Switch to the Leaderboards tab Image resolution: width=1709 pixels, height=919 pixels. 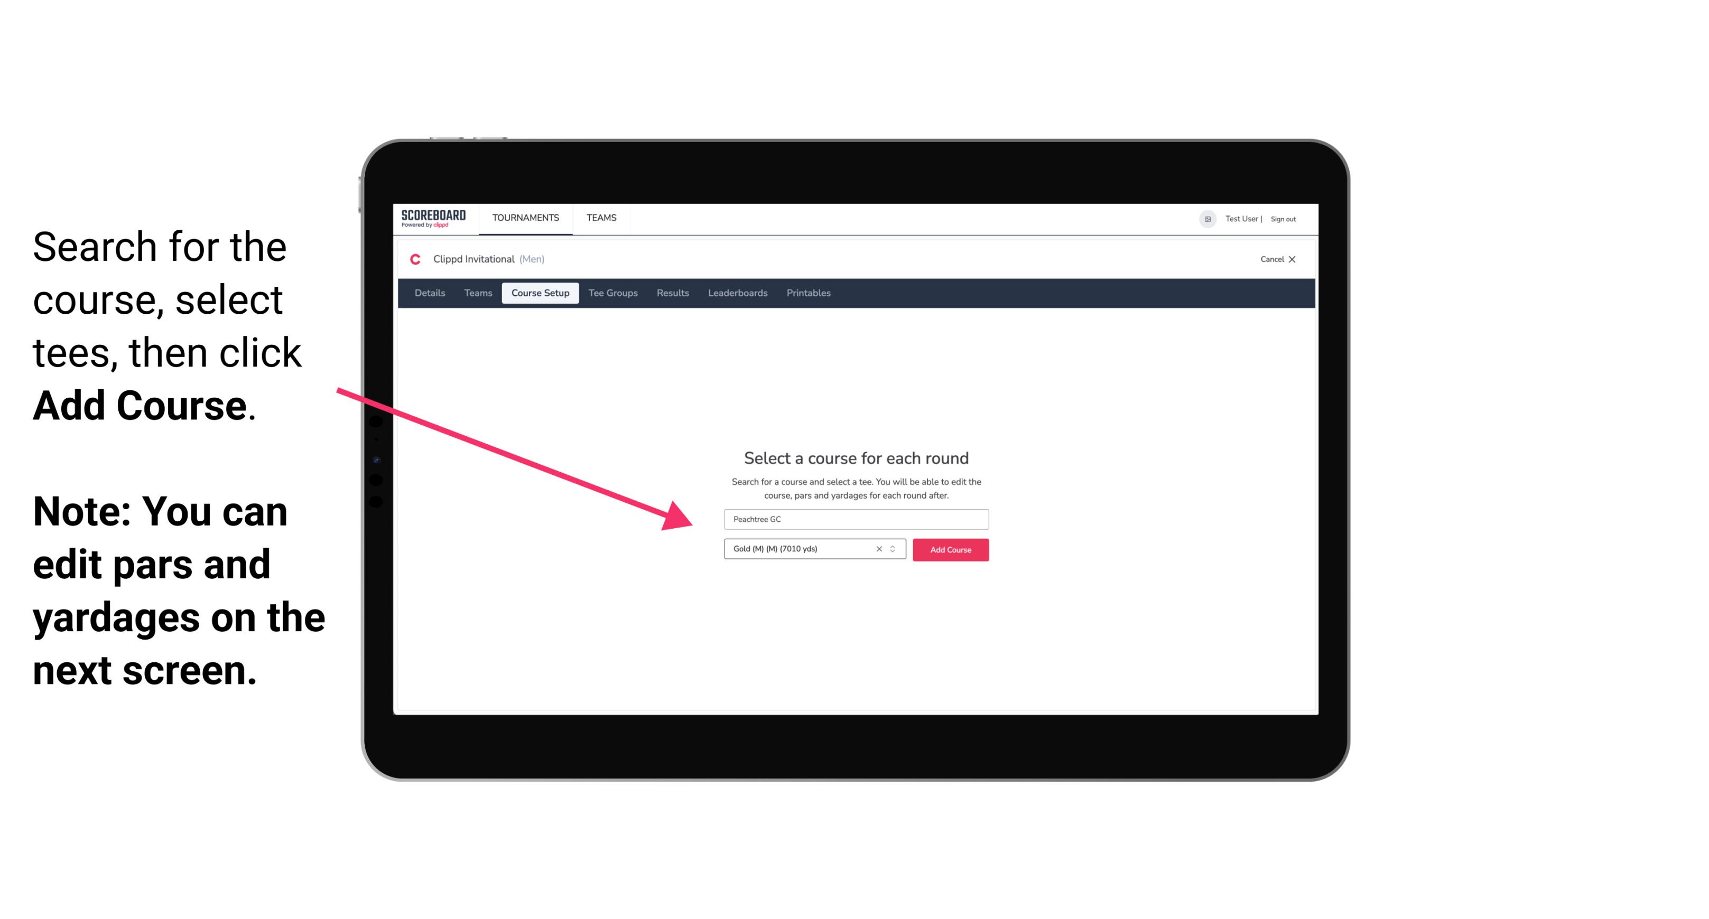(x=737, y=293)
